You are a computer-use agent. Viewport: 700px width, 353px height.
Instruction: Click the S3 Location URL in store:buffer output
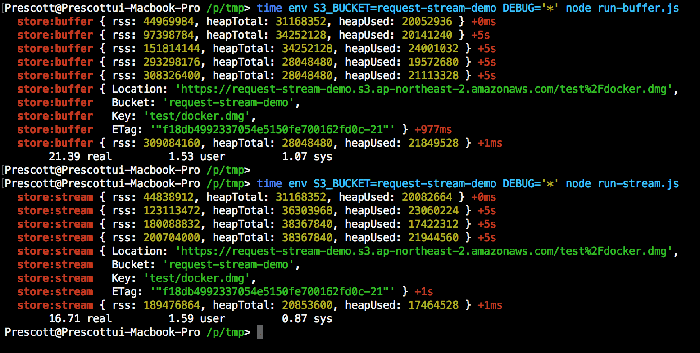[x=424, y=89]
